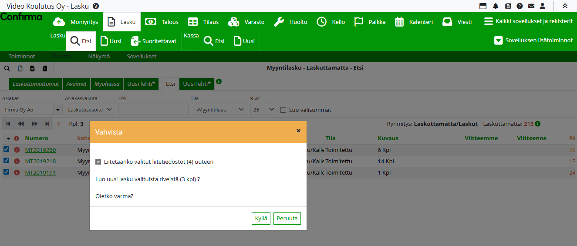Open the Kello clock application
The width and height of the screenshot is (577, 246).
331,22
